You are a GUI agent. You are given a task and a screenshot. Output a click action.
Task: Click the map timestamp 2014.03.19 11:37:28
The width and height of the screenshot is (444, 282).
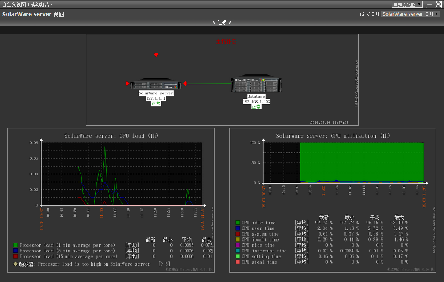329,123
